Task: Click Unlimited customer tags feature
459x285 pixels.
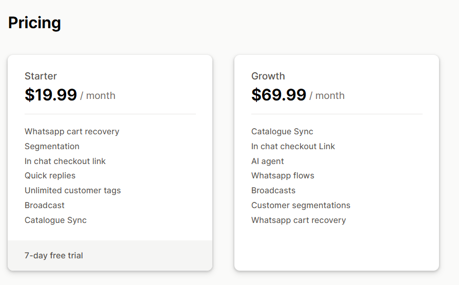Action: (73, 191)
